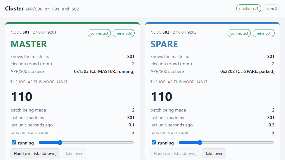Select the 0x1303 (CL-MASTER, running) value
This screenshot has height=160, width=285.
[x=104, y=71]
